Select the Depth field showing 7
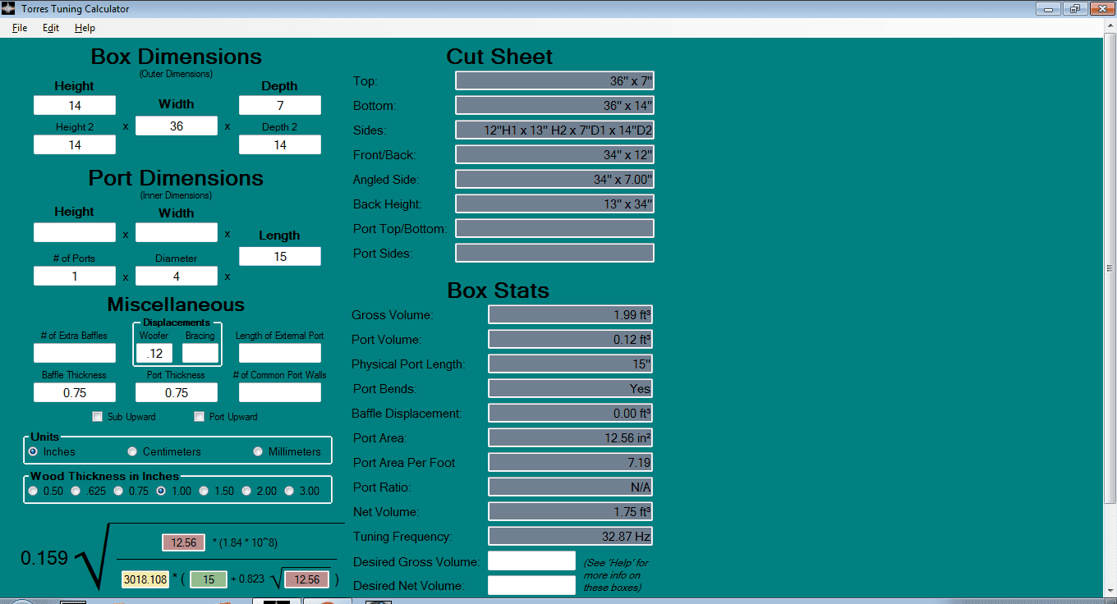1117x604 pixels. click(x=280, y=105)
